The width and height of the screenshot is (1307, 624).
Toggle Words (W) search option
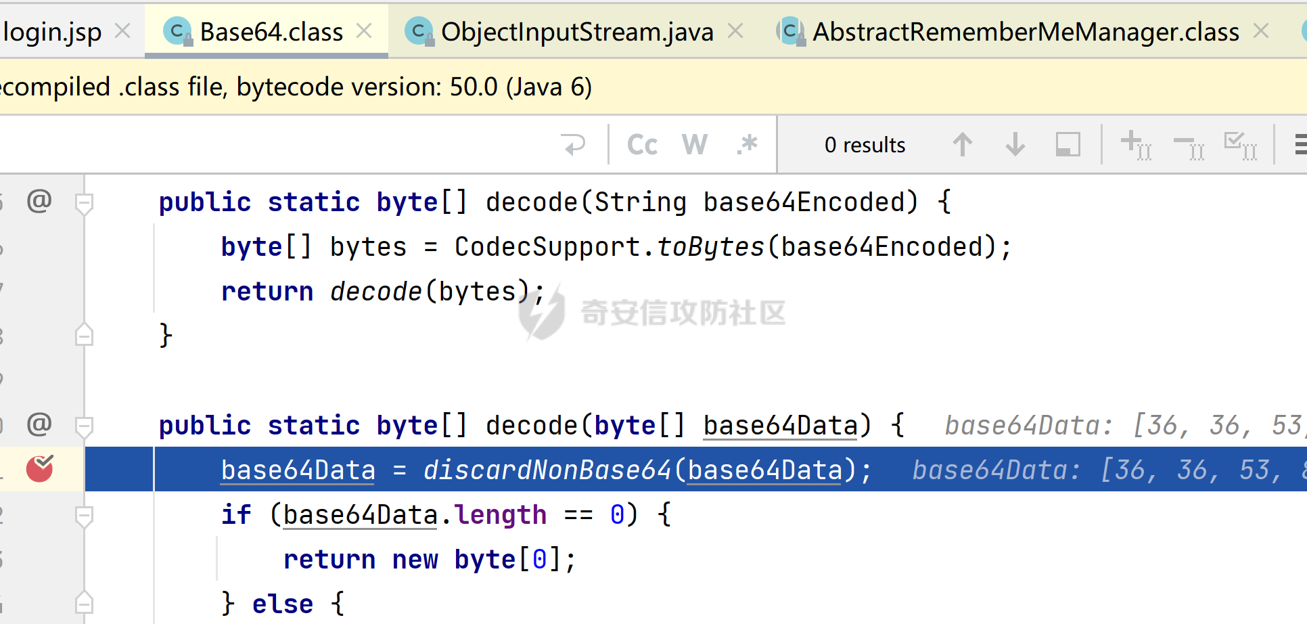pos(695,145)
